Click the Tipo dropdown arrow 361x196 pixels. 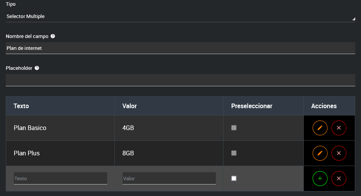[x=353, y=18]
